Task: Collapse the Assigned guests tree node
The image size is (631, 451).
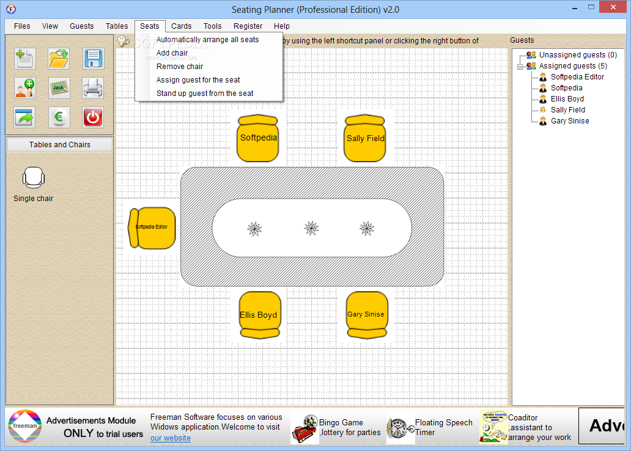Action: pos(520,67)
